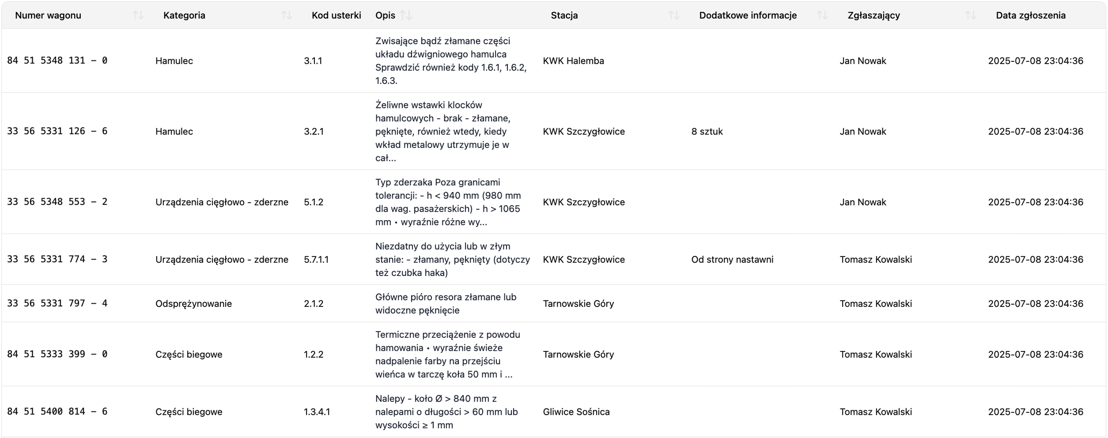This screenshot has width=1108, height=438.
Task: Click the Kod usterki column header
Action: click(x=336, y=15)
